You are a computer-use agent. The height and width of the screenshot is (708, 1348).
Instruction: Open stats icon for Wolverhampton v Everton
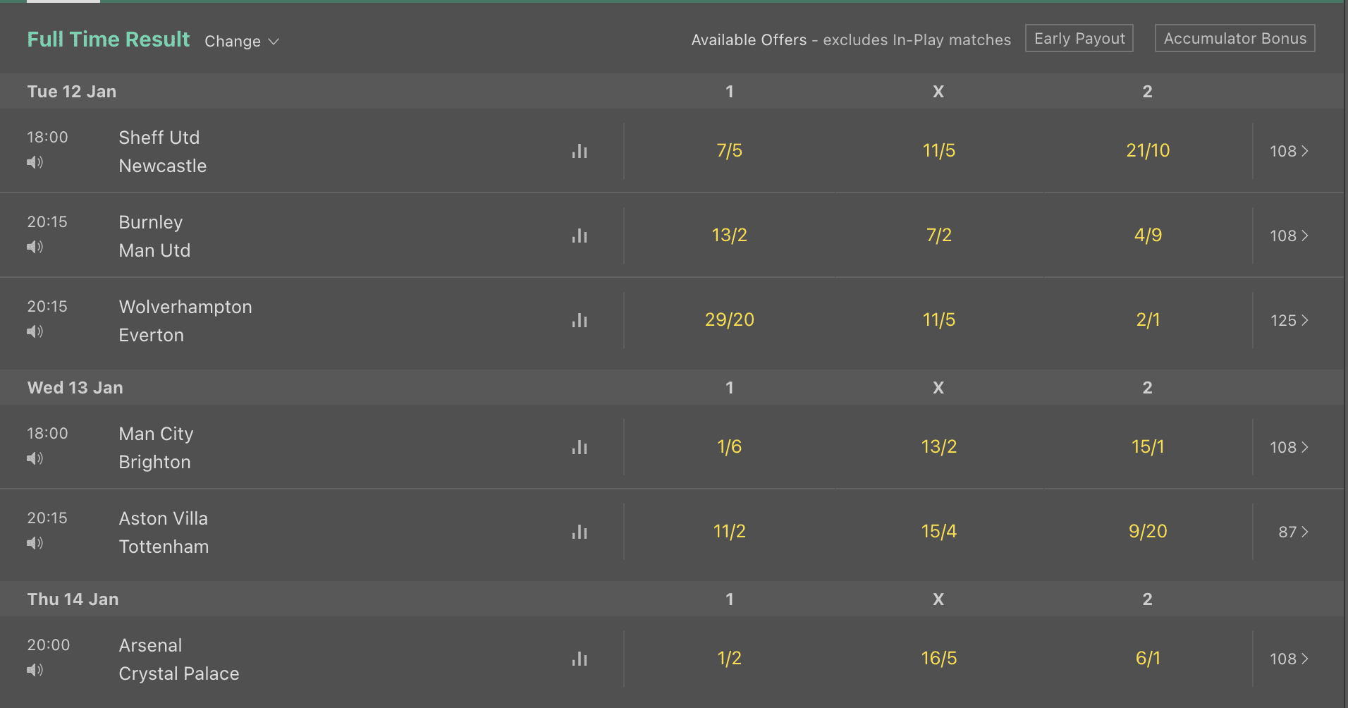click(x=580, y=320)
